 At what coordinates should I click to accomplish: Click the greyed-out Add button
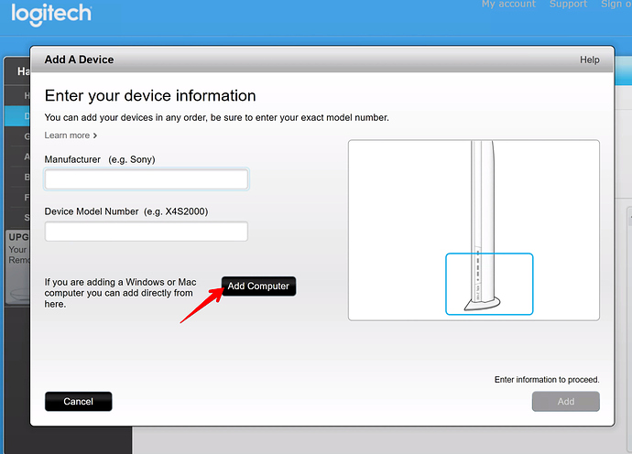point(565,401)
